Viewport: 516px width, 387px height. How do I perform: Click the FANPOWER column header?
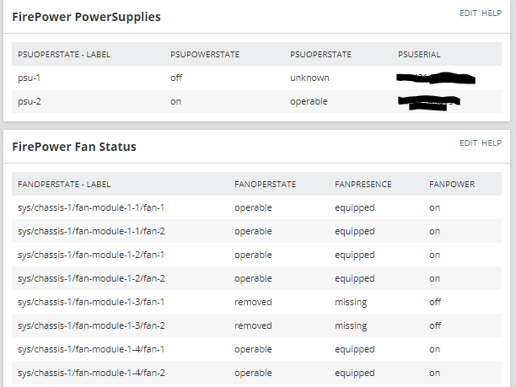(x=452, y=184)
